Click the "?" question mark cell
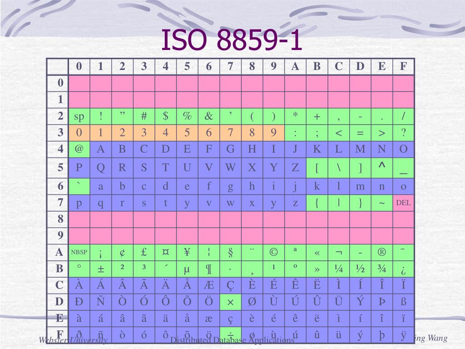The image size is (465, 349). coord(403,133)
